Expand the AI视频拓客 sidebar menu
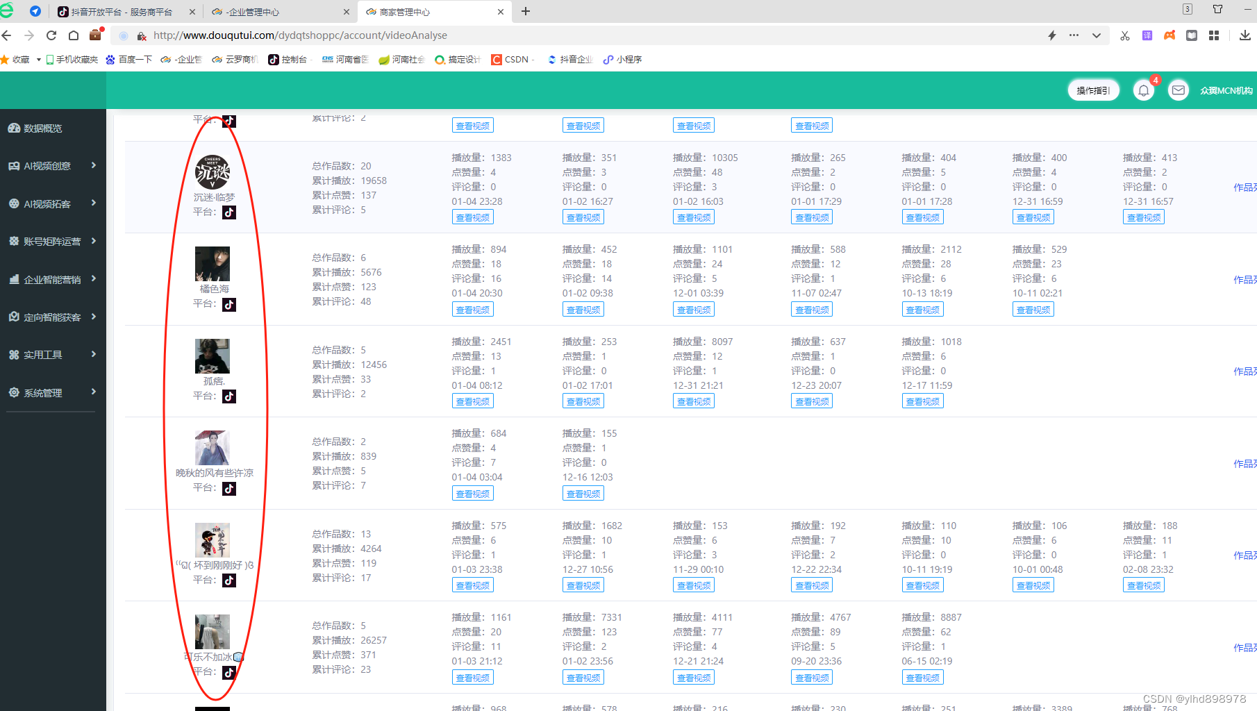The width and height of the screenshot is (1257, 711). coord(53,203)
